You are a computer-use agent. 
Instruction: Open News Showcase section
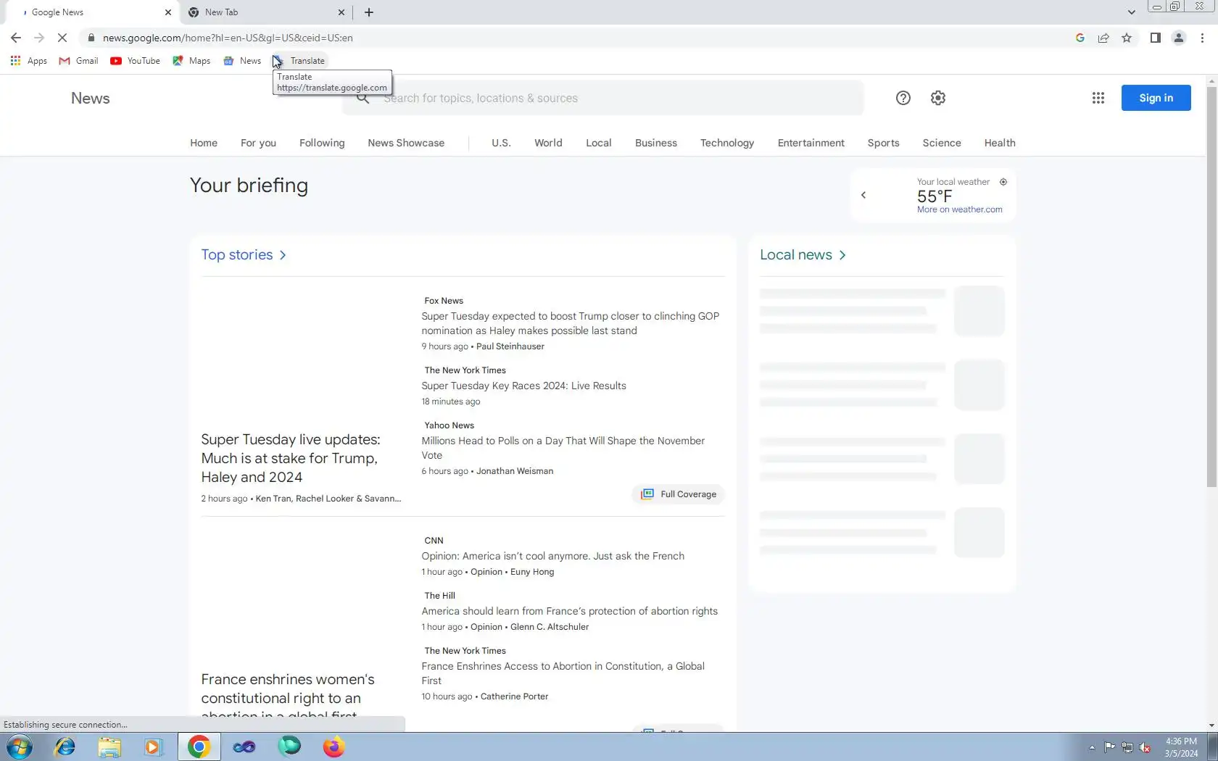(406, 143)
